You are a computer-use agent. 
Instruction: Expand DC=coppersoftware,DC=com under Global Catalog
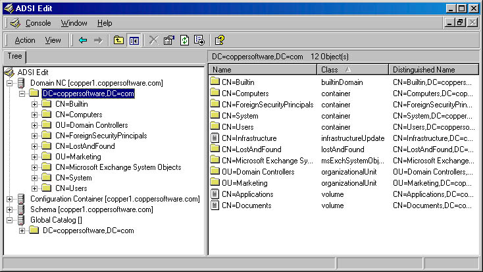tap(22, 231)
